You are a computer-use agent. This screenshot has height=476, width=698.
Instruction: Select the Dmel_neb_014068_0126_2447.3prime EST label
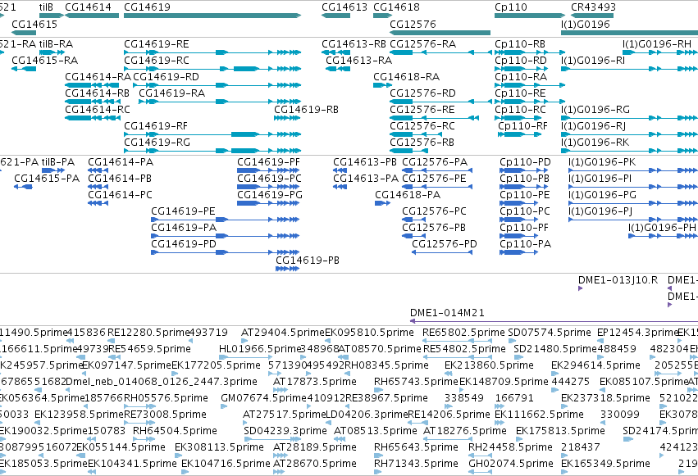click(162, 382)
